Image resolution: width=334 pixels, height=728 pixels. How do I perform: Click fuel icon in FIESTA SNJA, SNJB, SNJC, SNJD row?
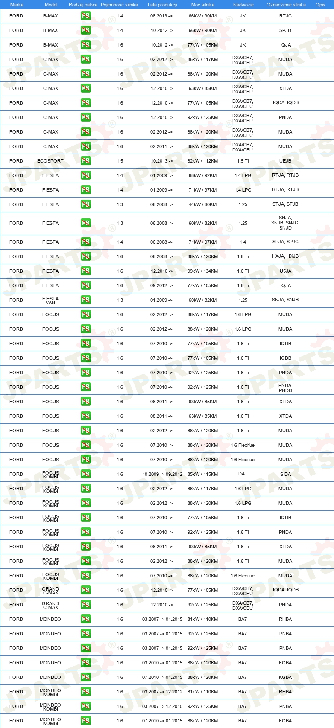86,223
